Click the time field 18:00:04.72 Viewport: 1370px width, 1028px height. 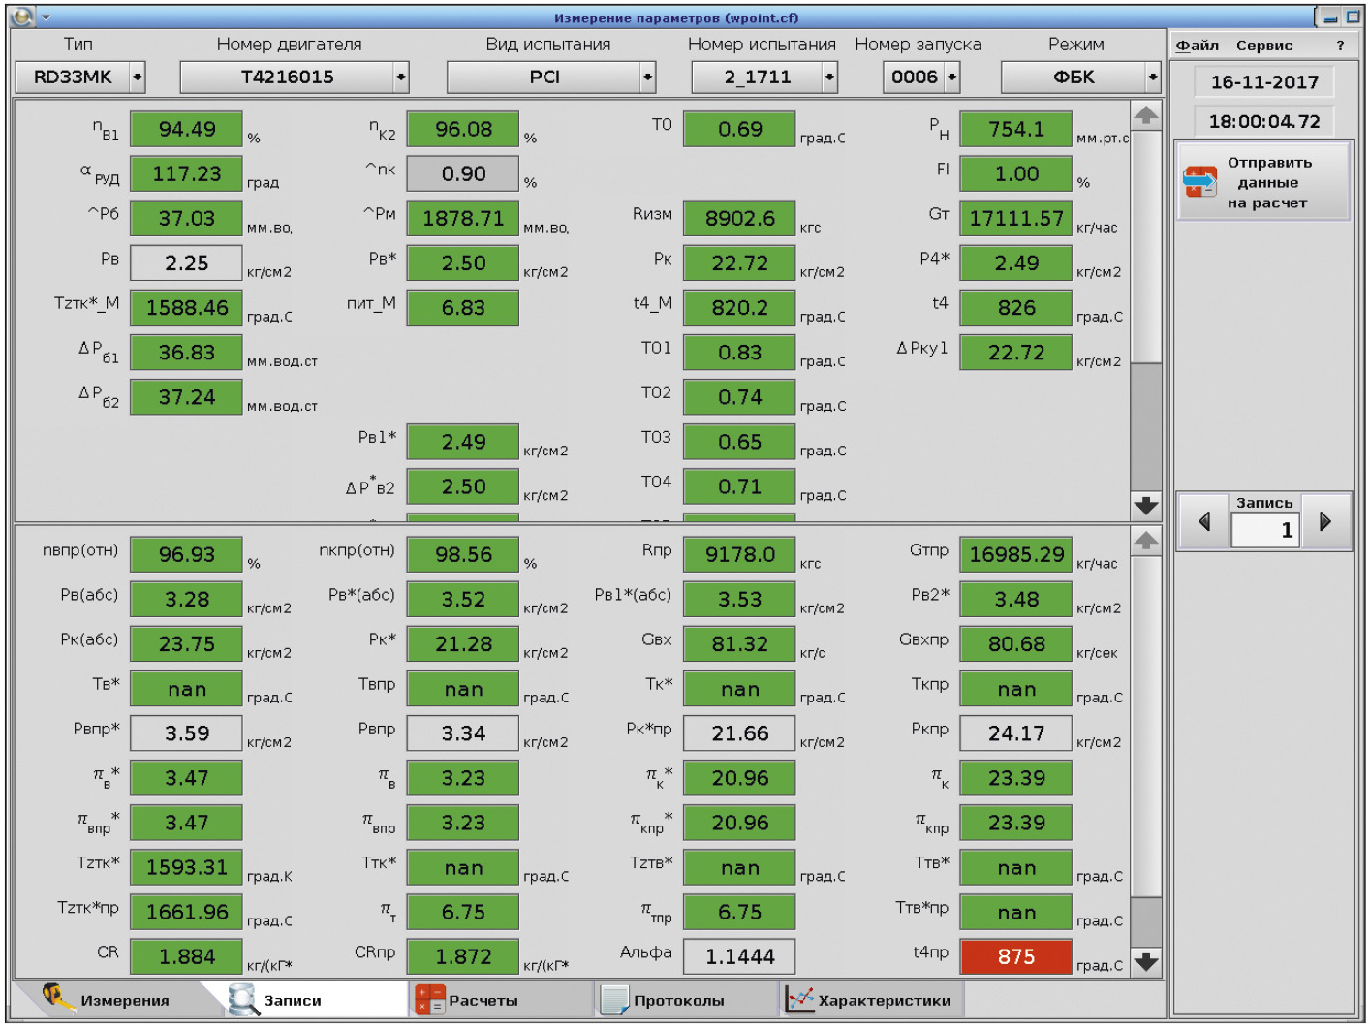1264,121
